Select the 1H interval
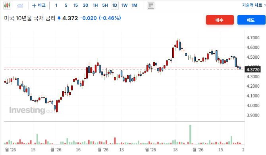The height and width of the screenshot is (155, 266). point(95,6)
